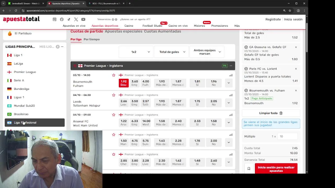Open Chrome profile icon
This screenshot has width=335, height=188.
(x=298, y=11)
